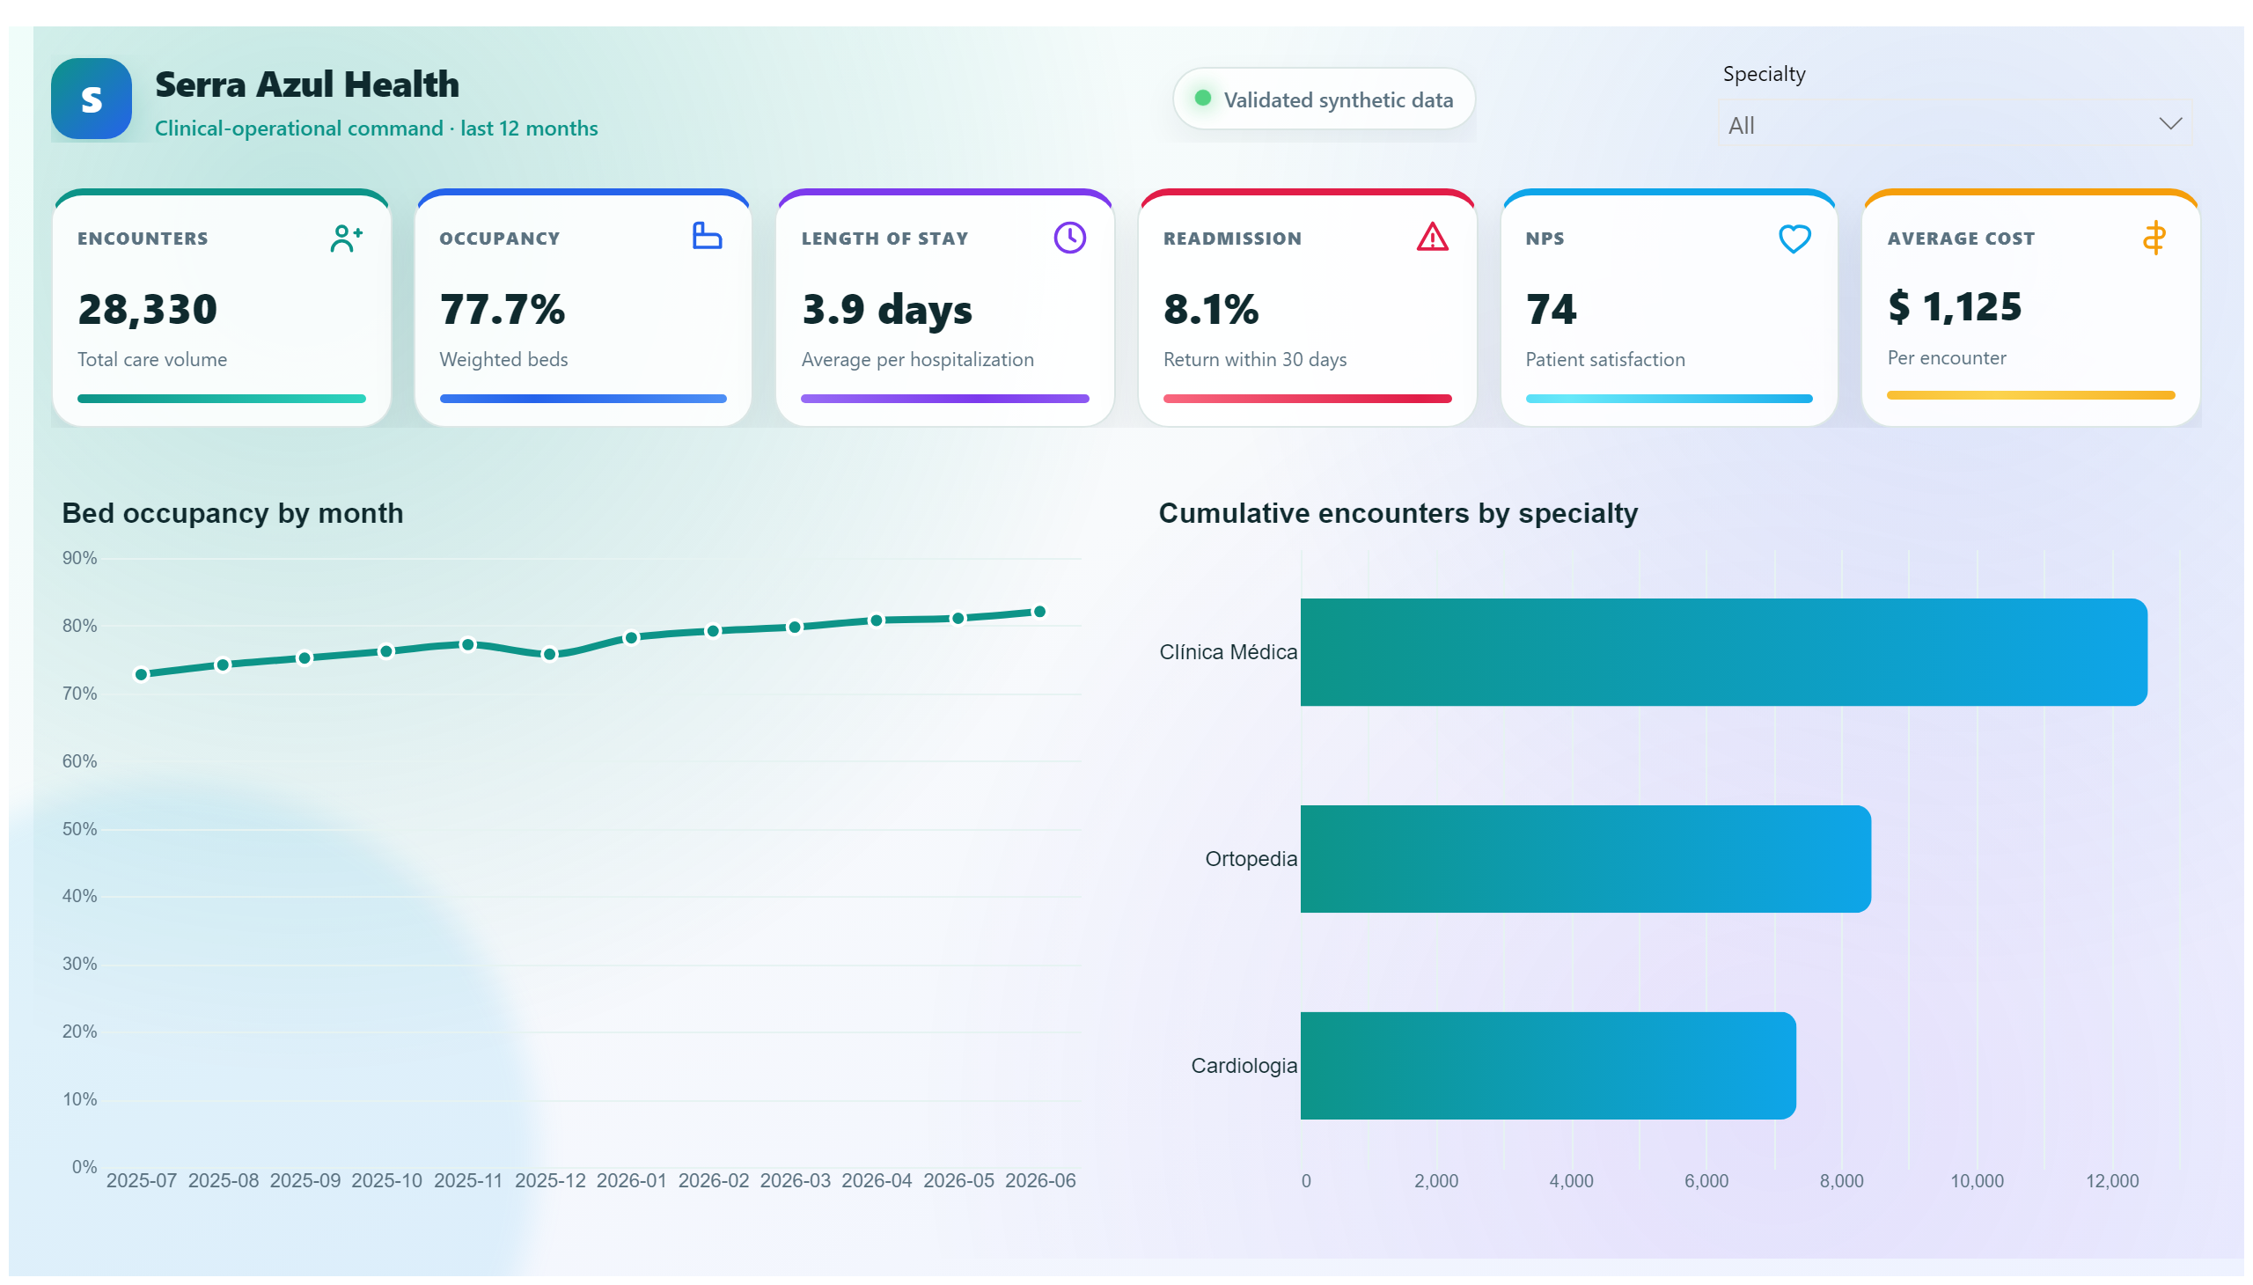Click the Length of Stay clock icon
This screenshot has height=1285, width=2253.
tap(1068, 238)
